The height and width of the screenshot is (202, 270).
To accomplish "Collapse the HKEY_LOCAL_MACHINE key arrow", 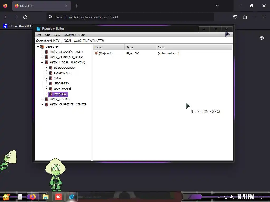I will coord(42,63).
